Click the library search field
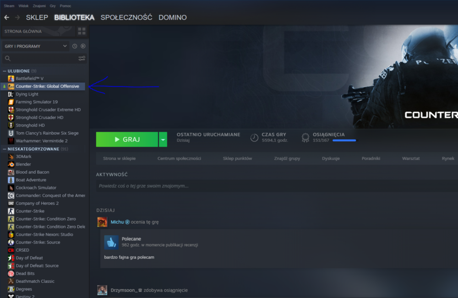 tap(44, 59)
